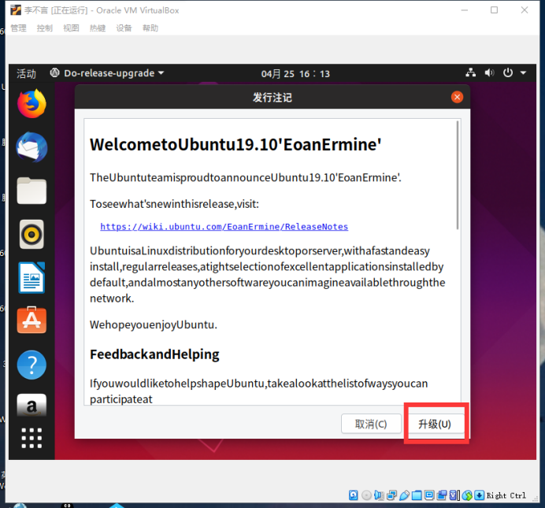Click the 发行注记 dialog title
The height and width of the screenshot is (508, 545).
pyautogui.click(x=272, y=98)
